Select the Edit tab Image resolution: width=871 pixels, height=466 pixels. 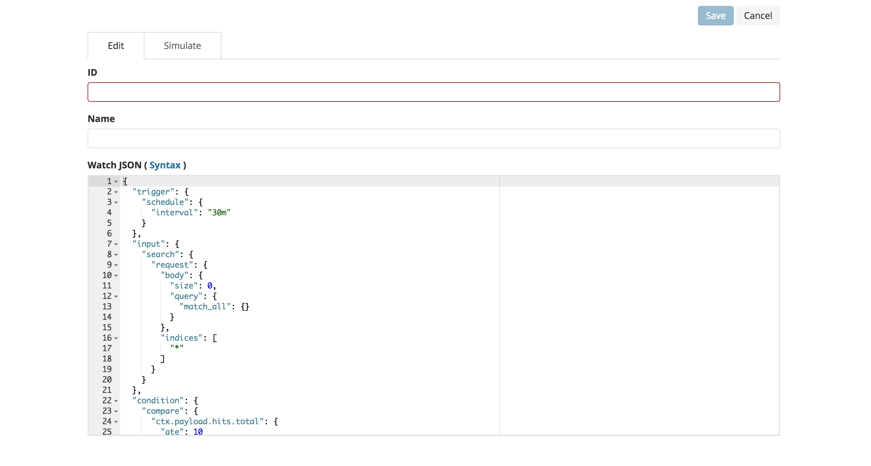pos(116,46)
